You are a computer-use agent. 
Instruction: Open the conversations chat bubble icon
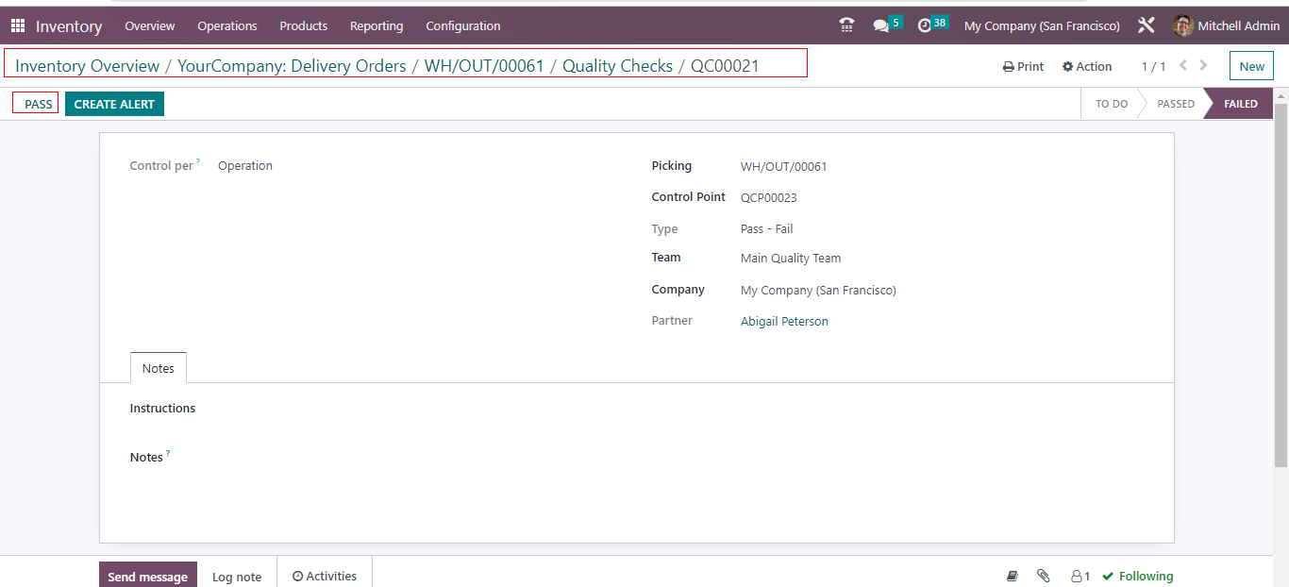(x=881, y=25)
